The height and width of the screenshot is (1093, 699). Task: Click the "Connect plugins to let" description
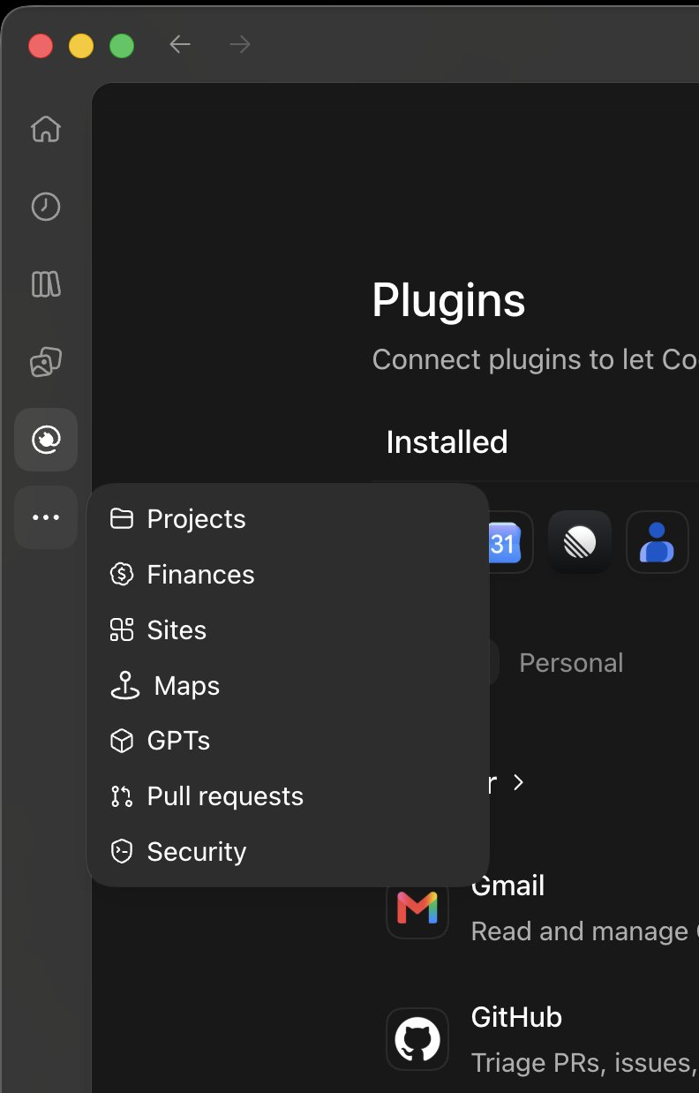(x=534, y=360)
